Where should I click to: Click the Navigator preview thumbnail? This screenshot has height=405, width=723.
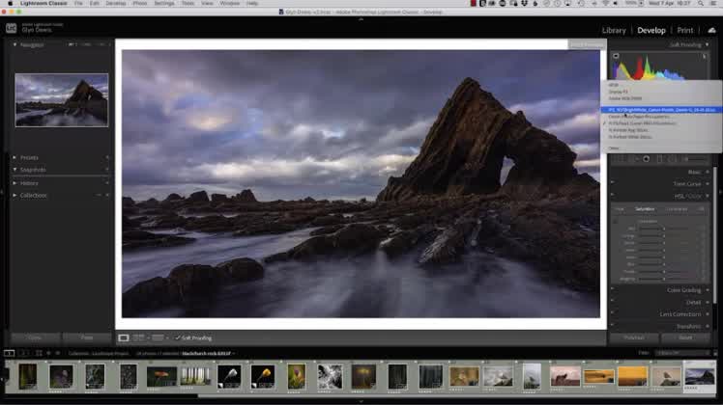(x=61, y=100)
